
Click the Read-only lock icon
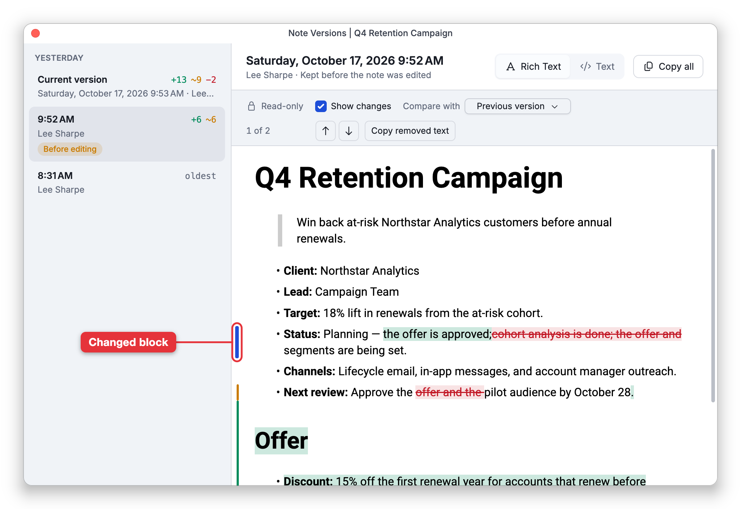point(251,106)
